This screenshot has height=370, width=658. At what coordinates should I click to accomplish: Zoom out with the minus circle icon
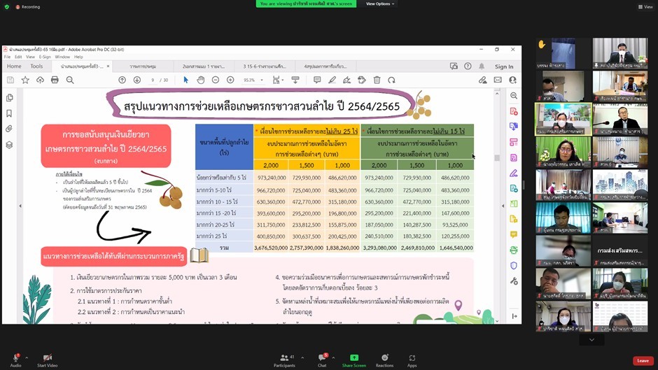click(216, 80)
